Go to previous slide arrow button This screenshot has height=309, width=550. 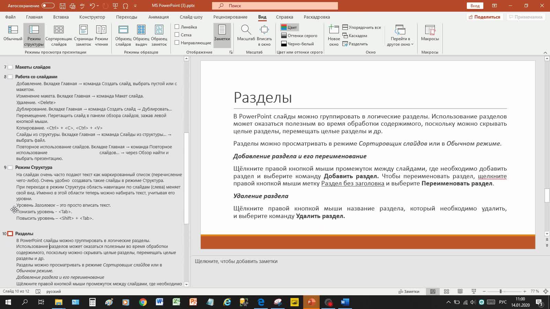[x=547, y=240]
